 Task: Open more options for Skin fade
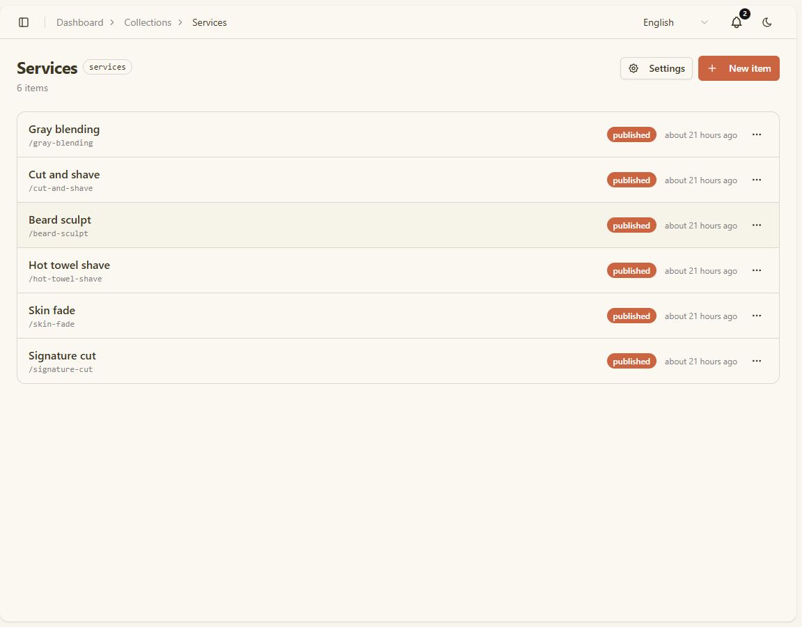[757, 316]
